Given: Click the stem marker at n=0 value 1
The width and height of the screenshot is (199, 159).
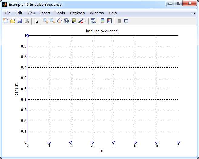Looking at the screenshot, I should point(28,36).
